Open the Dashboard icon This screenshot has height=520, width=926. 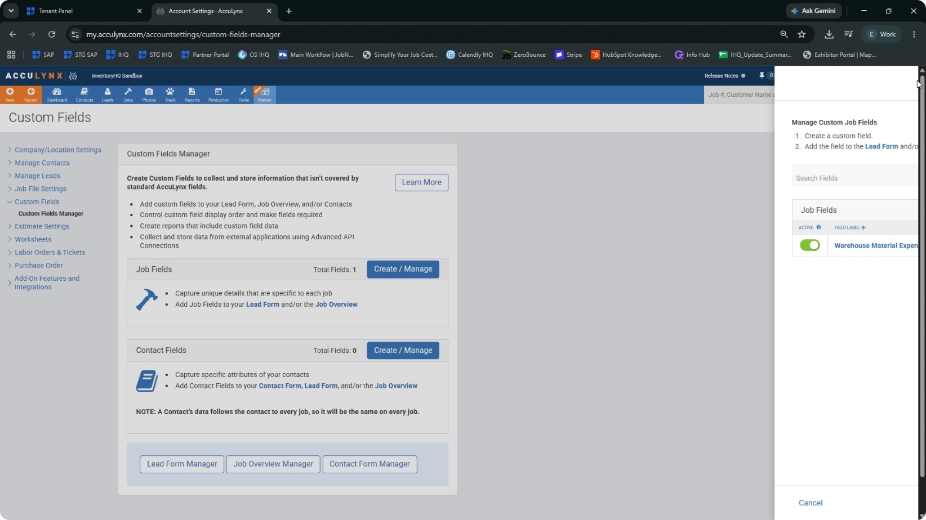(x=56, y=95)
